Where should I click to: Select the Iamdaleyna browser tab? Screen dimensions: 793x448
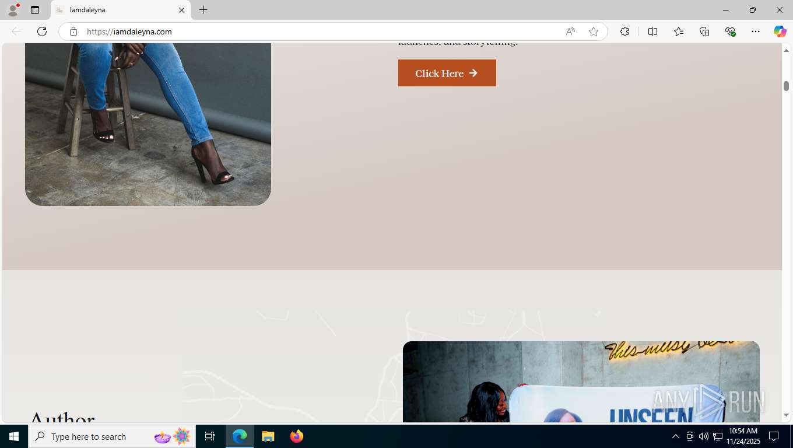[121, 10]
